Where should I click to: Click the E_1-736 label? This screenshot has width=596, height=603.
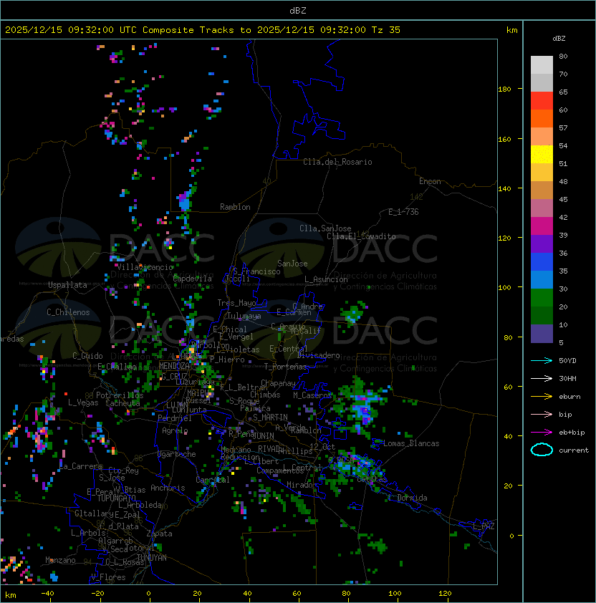[403, 212]
